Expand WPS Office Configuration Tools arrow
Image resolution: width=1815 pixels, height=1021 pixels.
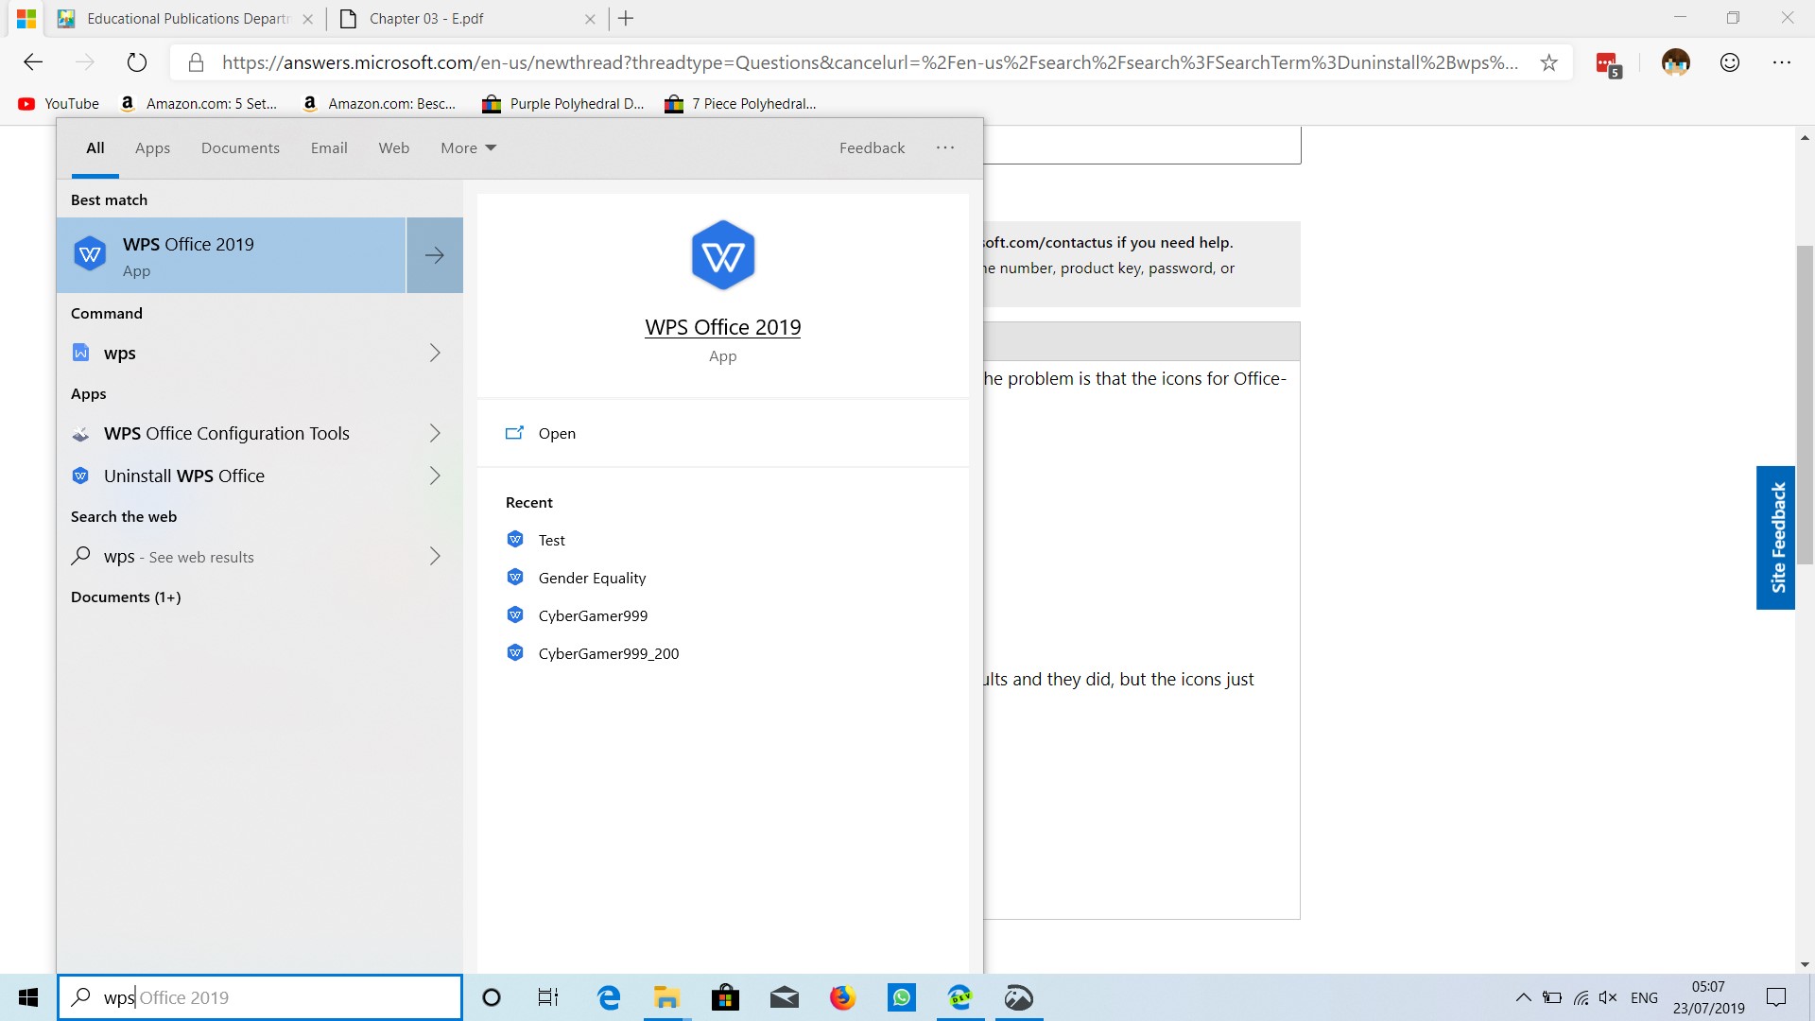pos(435,433)
